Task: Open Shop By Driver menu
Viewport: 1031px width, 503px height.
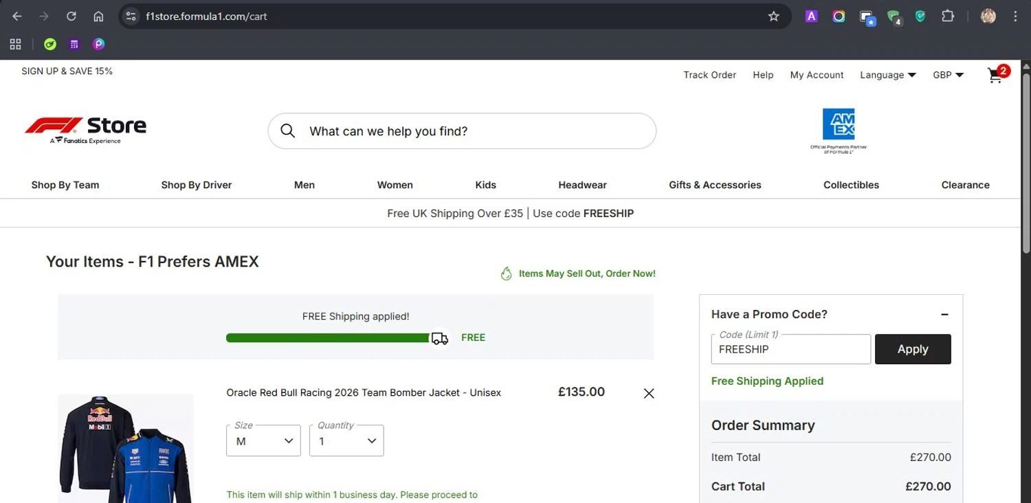Action: click(x=197, y=185)
